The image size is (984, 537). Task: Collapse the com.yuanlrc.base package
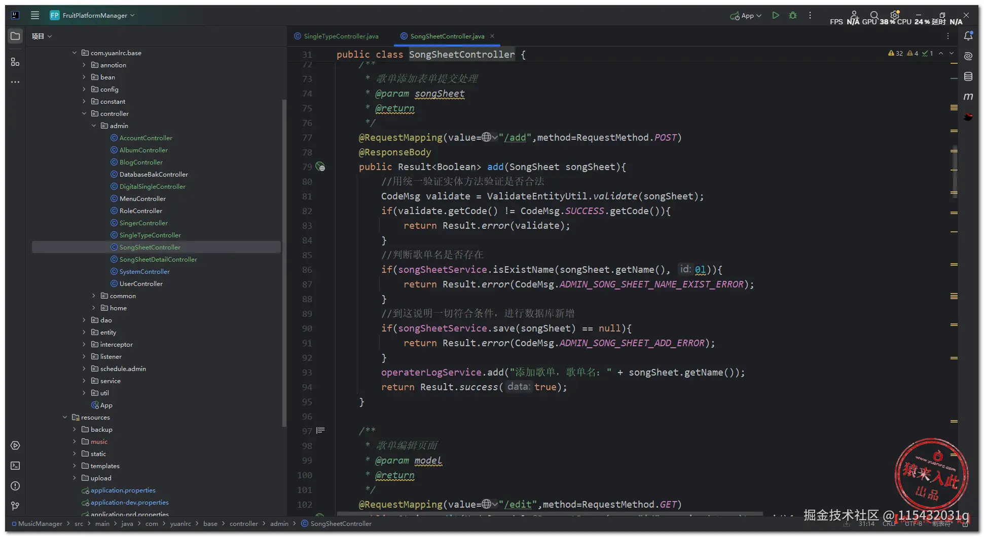75,53
